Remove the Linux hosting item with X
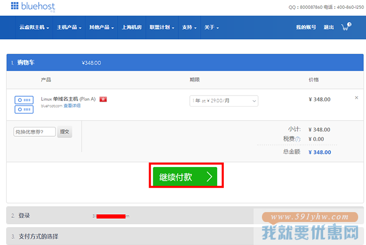The height and width of the screenshot is (245, 366). pyautogui.click(x=357, y=98)
